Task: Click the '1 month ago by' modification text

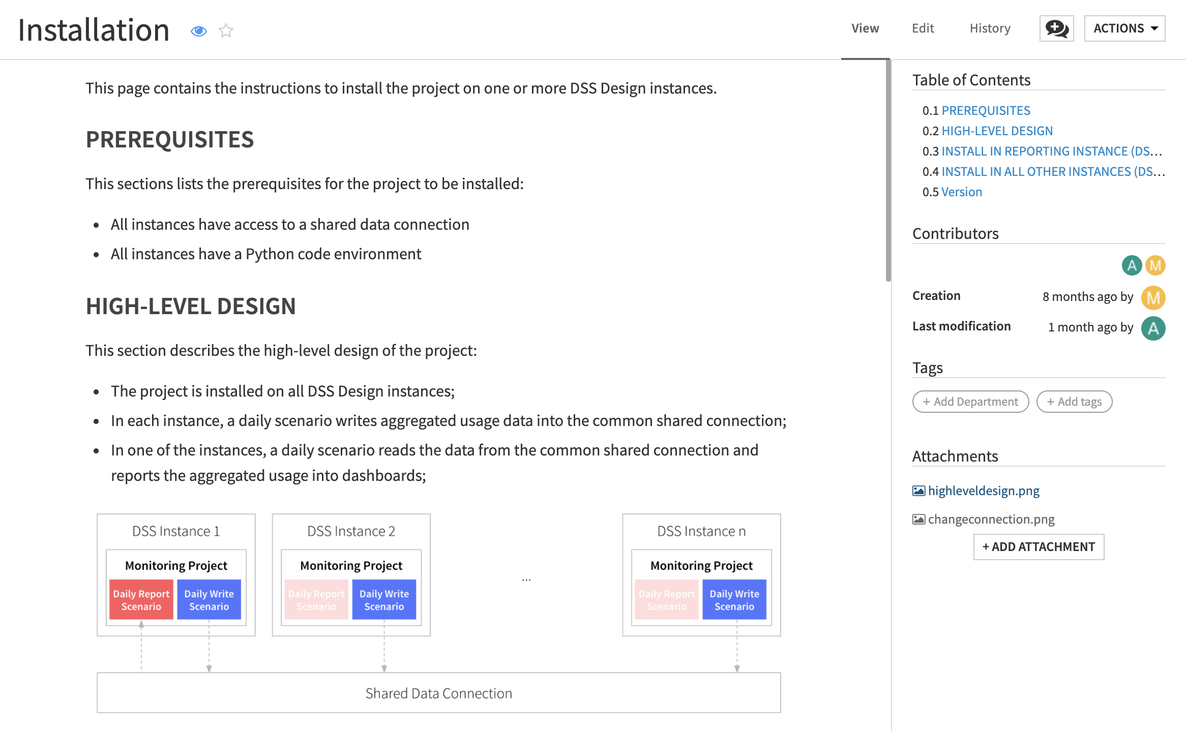Action: 1090,327
